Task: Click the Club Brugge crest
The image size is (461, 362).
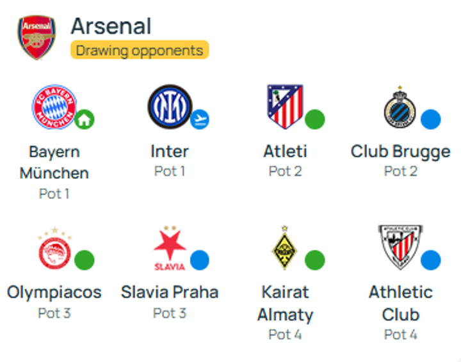Action: (x=400, y=107)
